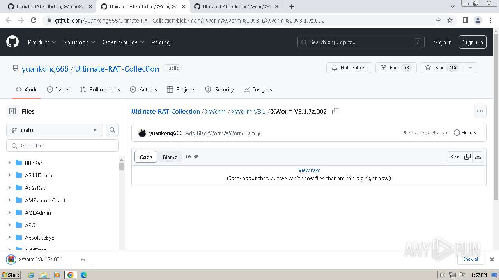The height and width of the screenshot is (280, 499).
Task: Expand the ARC folder
Action: click(x=9, y=225)
